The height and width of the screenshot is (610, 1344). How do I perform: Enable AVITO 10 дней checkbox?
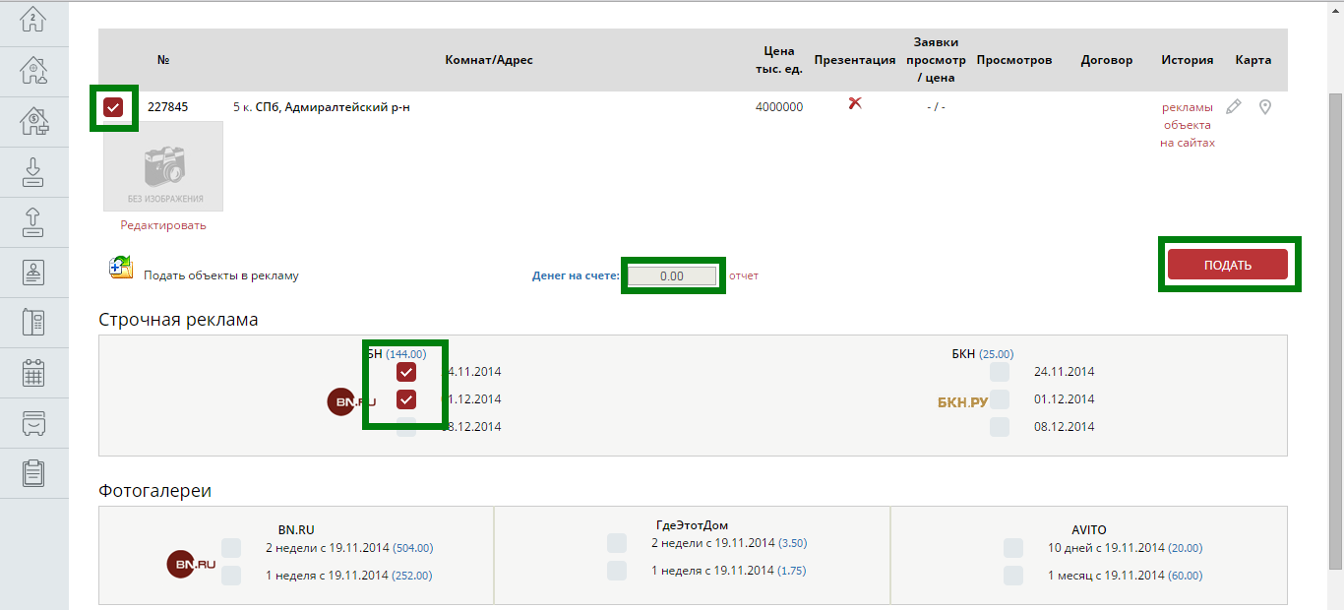1012,548
